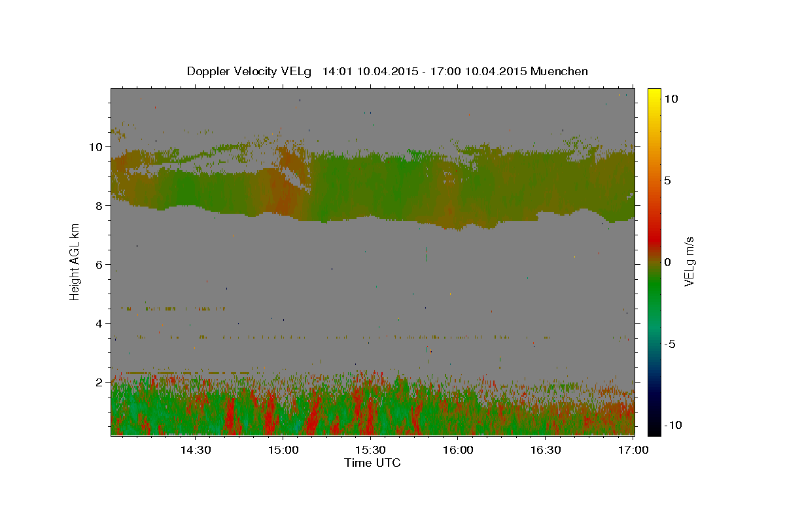Viewport: 785px width, 523px height.
Task: Click the height axis tick label 10
Action: 97,146
